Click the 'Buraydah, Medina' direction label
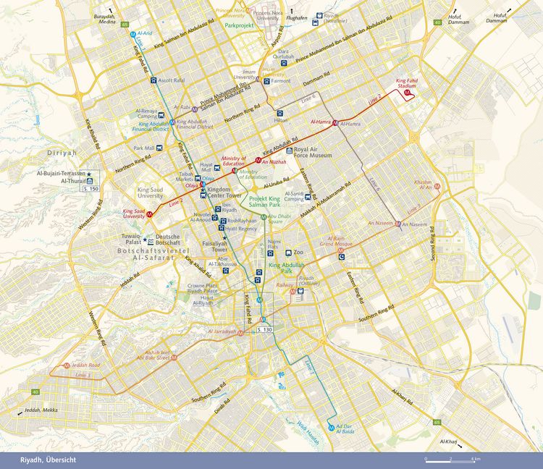 click(105, 19)
